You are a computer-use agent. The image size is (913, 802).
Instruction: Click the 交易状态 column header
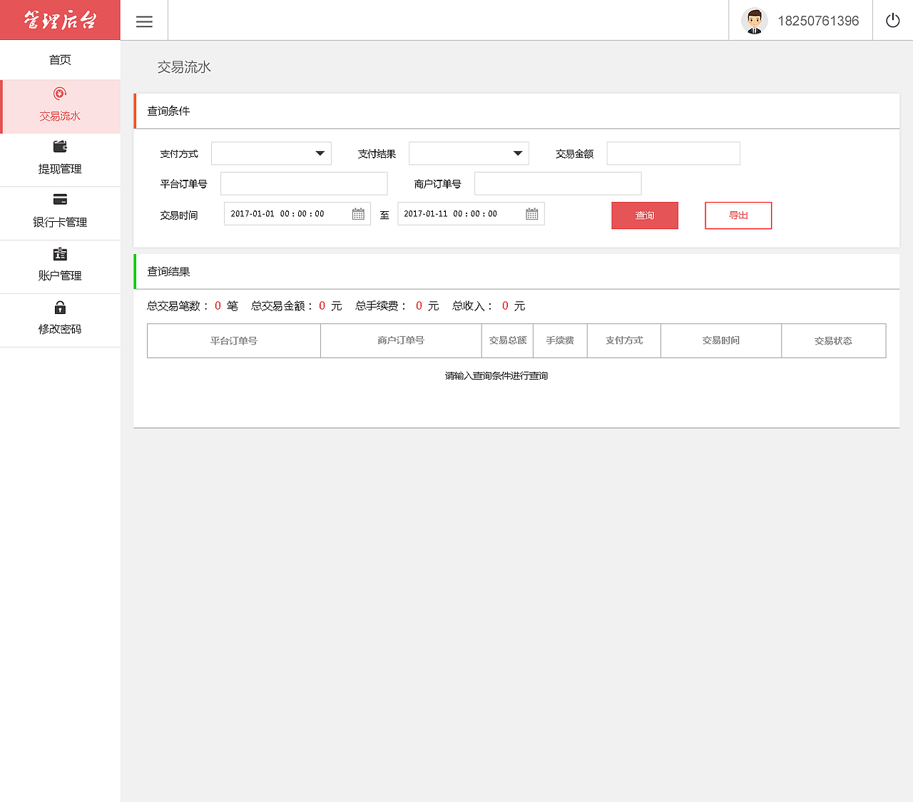click(833, 341)
